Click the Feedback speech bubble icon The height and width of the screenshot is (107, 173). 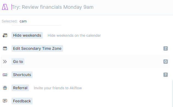tap(5, 101)
